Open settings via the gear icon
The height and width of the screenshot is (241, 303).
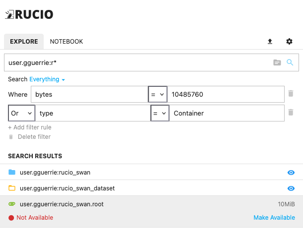pyautogui.click(x=289, y=42)
